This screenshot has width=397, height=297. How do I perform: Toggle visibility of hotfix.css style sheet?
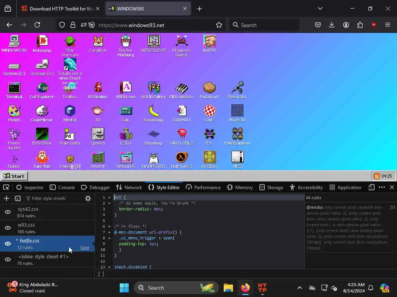[x=8, y=244]
